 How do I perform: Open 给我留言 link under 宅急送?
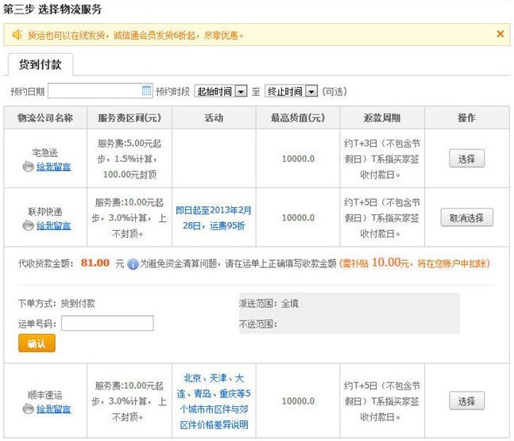tap(53, 167)
